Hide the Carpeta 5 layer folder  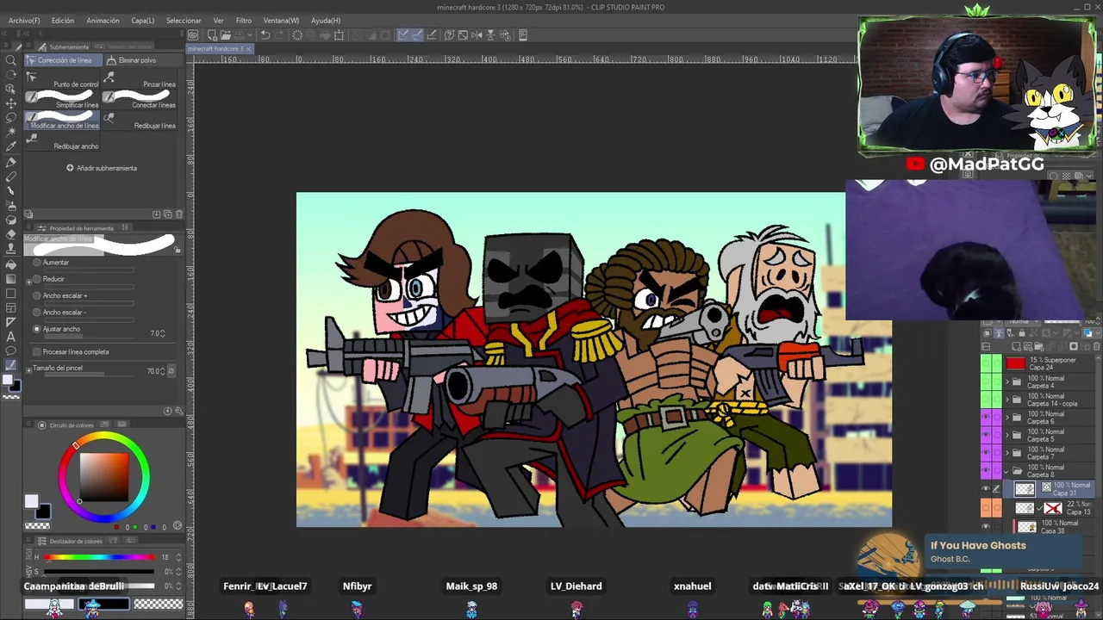[986, 436]
